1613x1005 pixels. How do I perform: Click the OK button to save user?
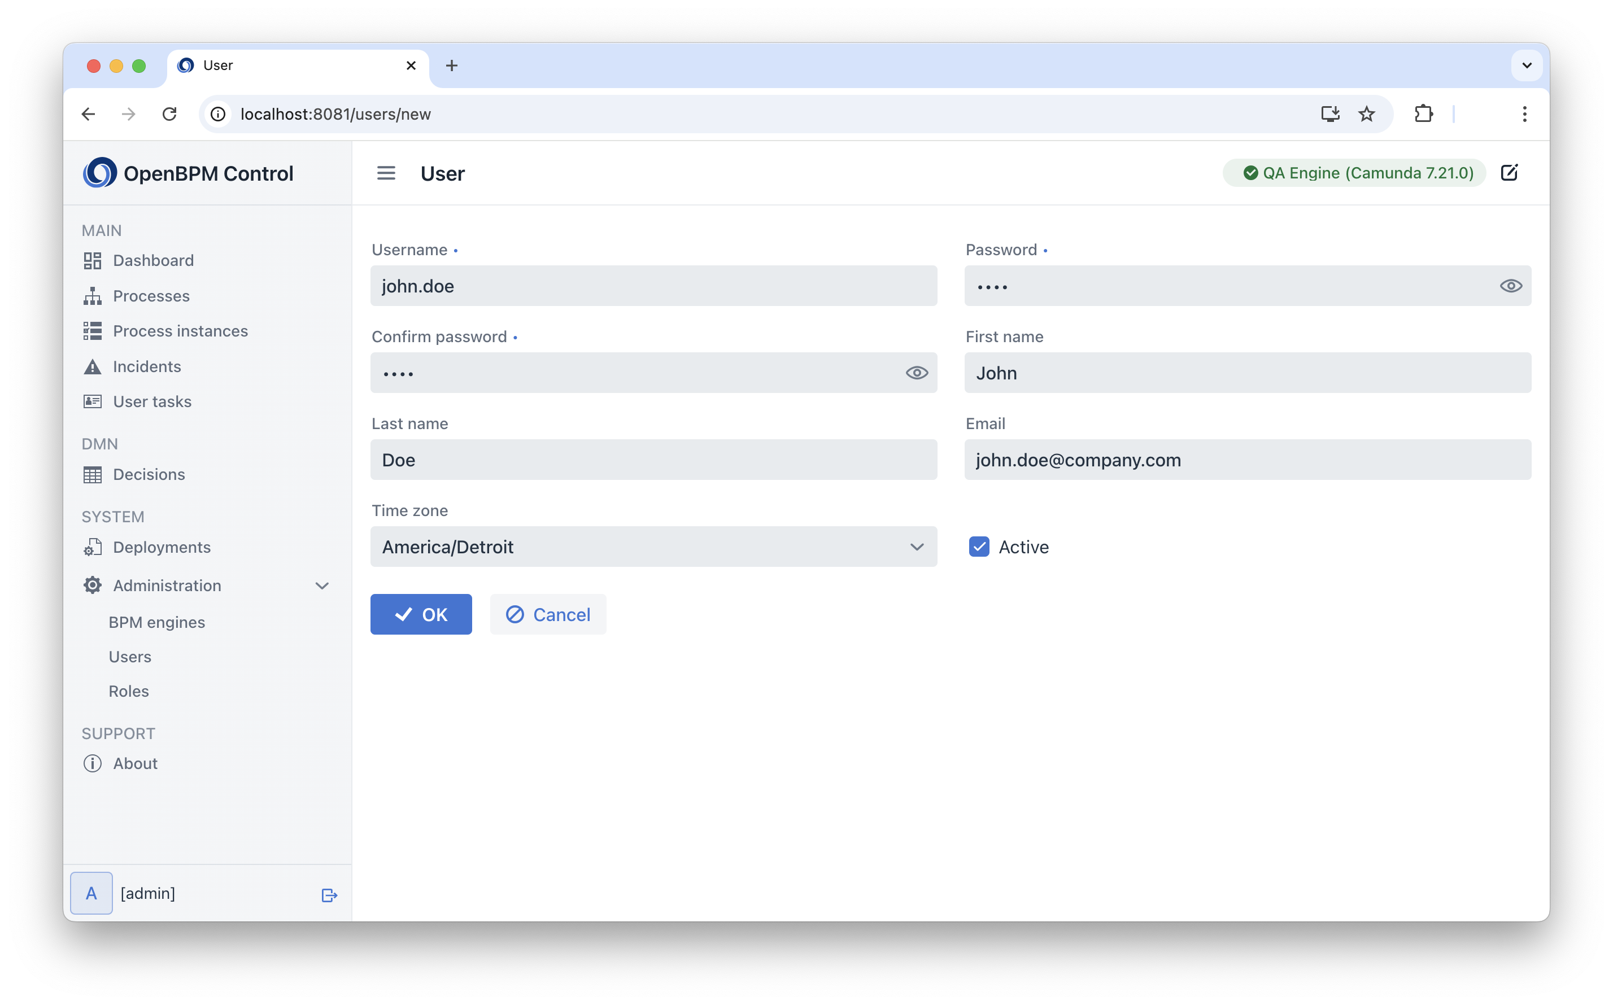click(x=421, y=614)
